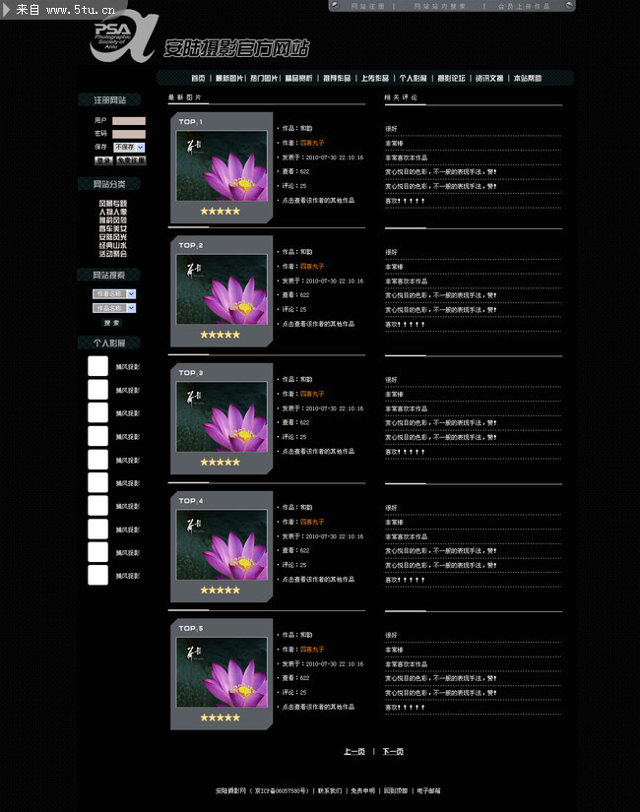
Task: Click the last white avatar in 个人影展
Action: [x=97, y=576]
